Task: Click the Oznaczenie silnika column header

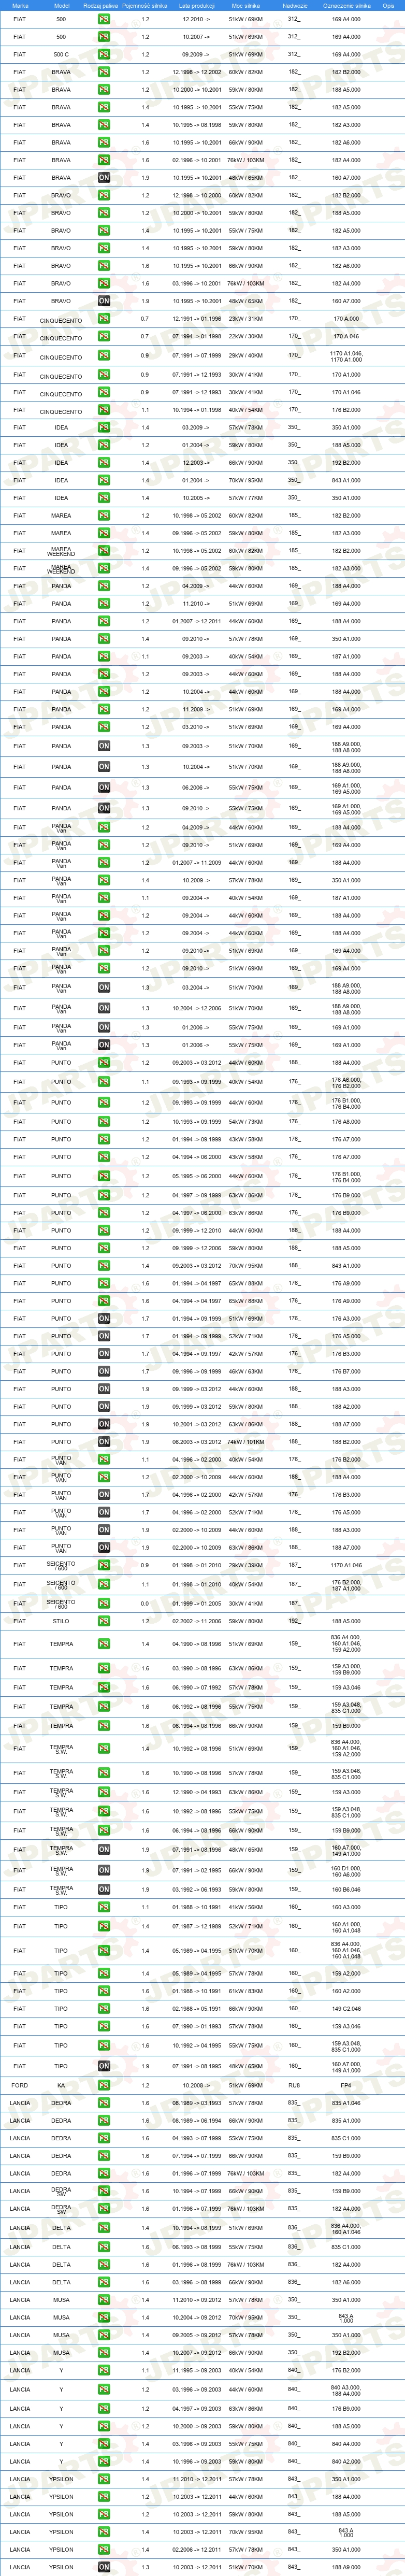Action: click(x=346, y=5)
